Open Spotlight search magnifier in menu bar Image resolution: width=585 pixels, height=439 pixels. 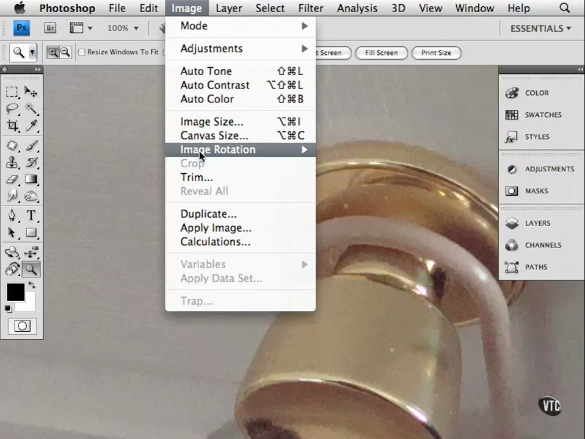(564, 8)
